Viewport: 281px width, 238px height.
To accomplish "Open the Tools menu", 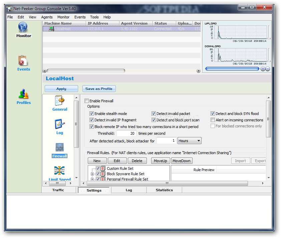I will pos(94,17).
